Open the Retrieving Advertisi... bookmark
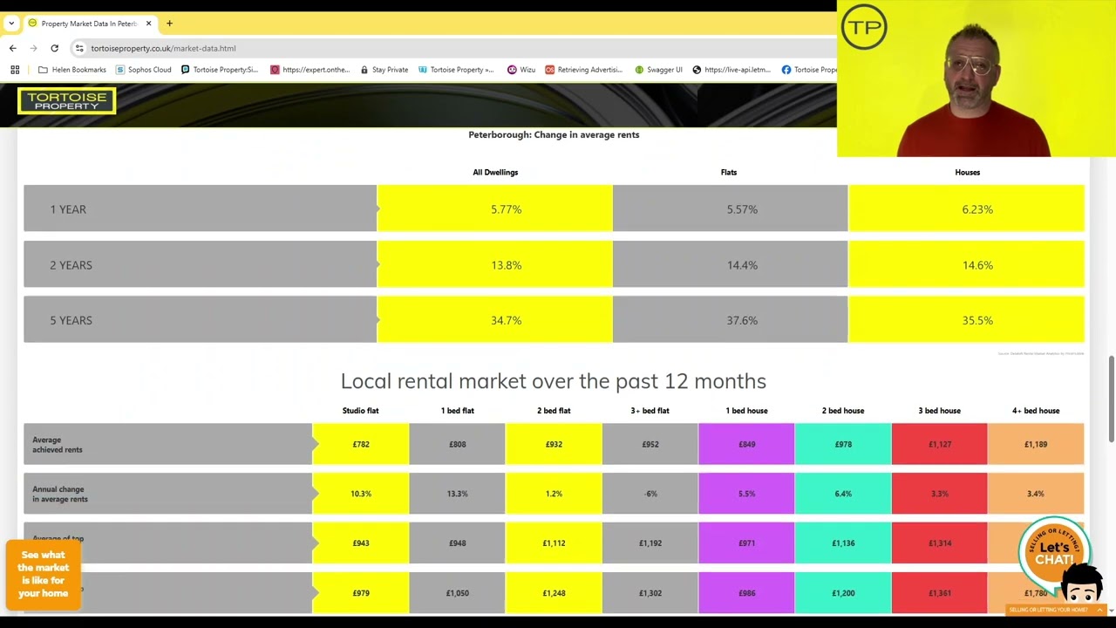Screen dimensions: 1116x628 583,70
